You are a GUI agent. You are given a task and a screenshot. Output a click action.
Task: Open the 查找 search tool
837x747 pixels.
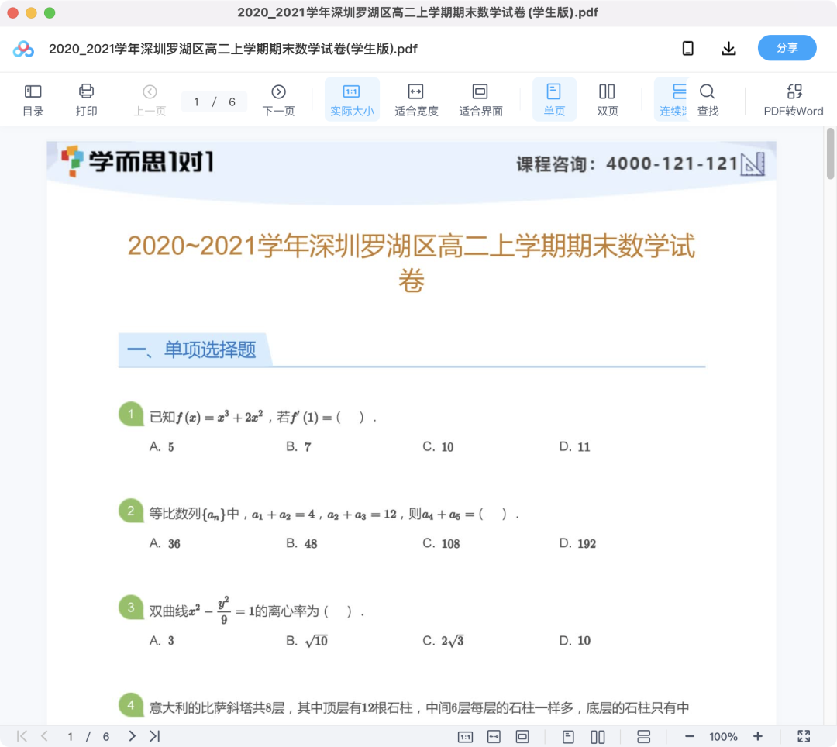708,100
